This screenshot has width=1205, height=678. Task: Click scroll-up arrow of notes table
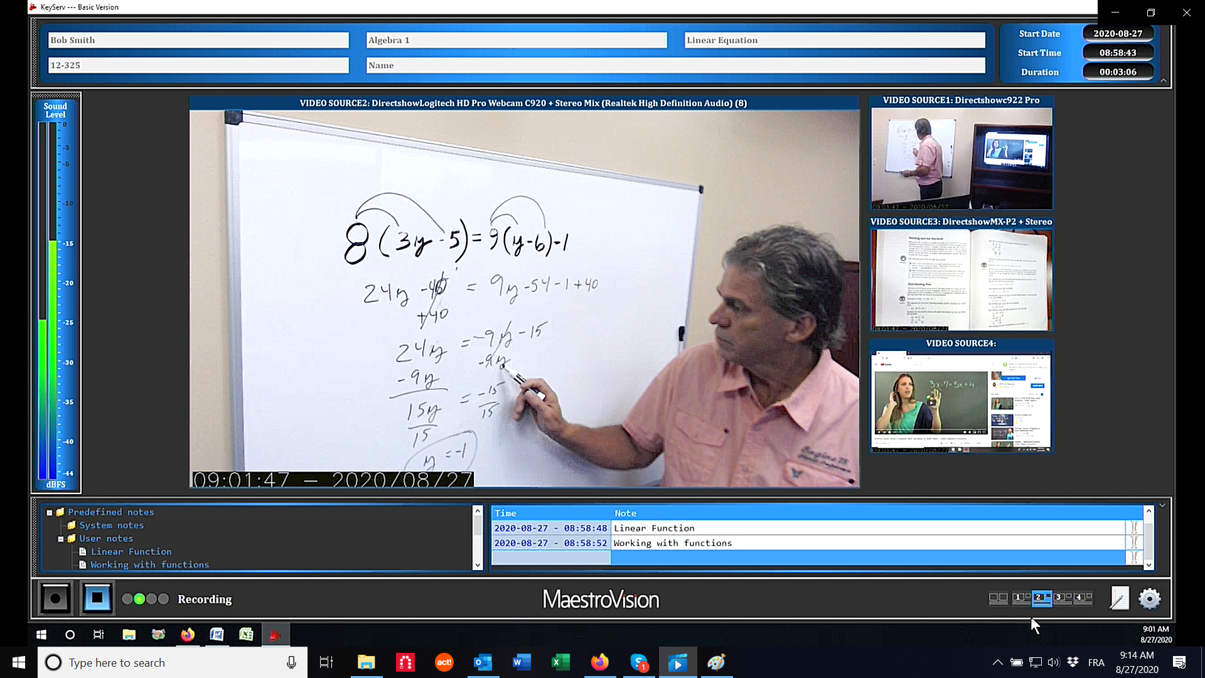tap(1149, 511)
